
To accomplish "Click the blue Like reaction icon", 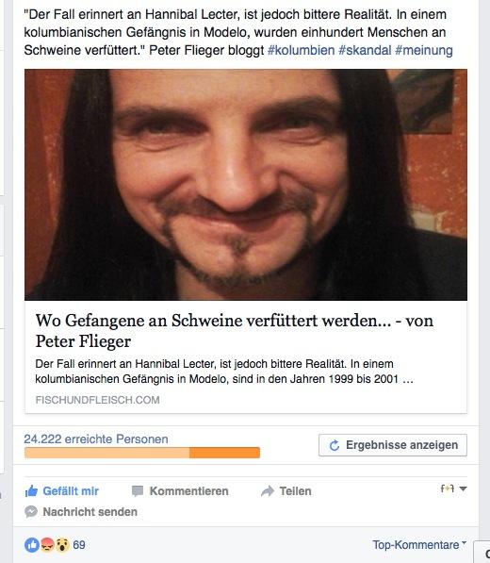I will (32, 545).
